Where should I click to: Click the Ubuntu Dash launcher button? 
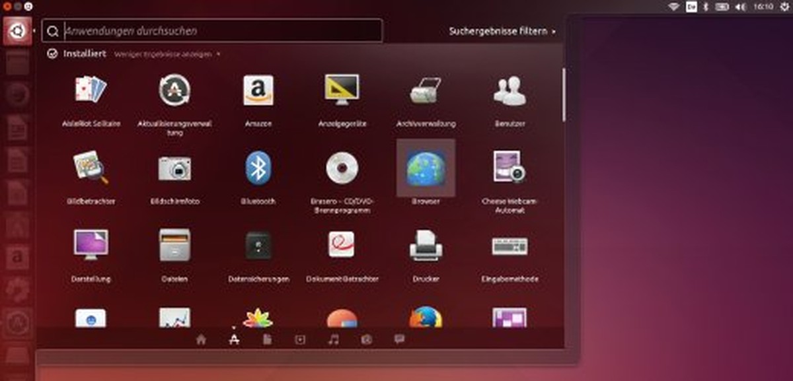[17, 32]
